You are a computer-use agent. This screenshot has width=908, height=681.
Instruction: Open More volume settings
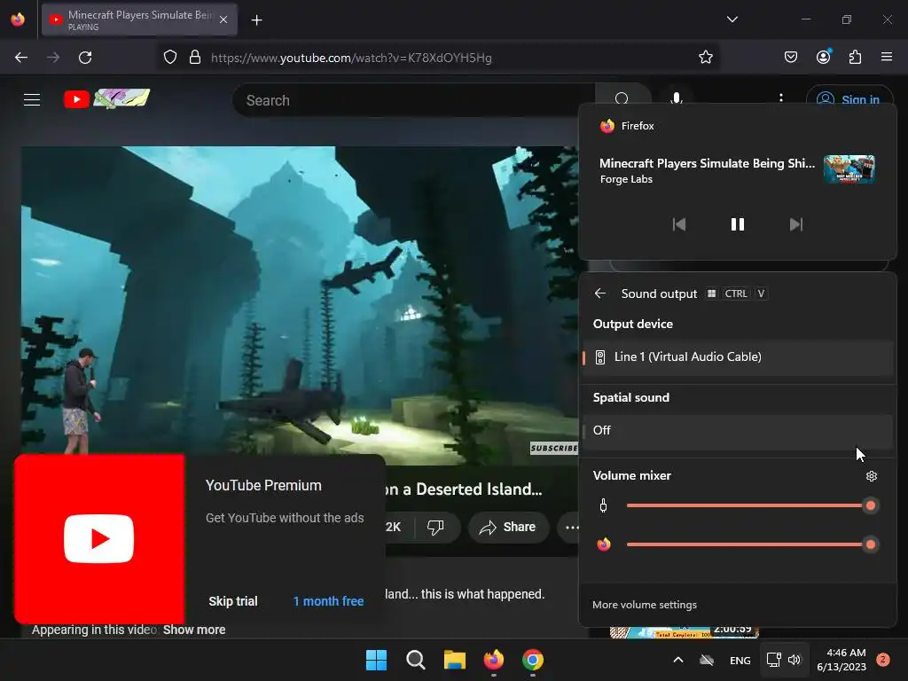(645, 605)
